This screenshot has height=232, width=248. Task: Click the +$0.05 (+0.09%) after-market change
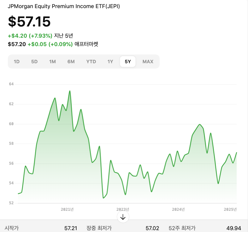point(50,44)
